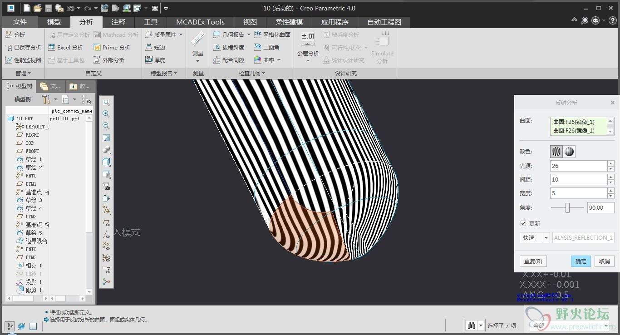
Task: Expand the 几何报告 dropdown arrow
Action: (x=248, y=34)
